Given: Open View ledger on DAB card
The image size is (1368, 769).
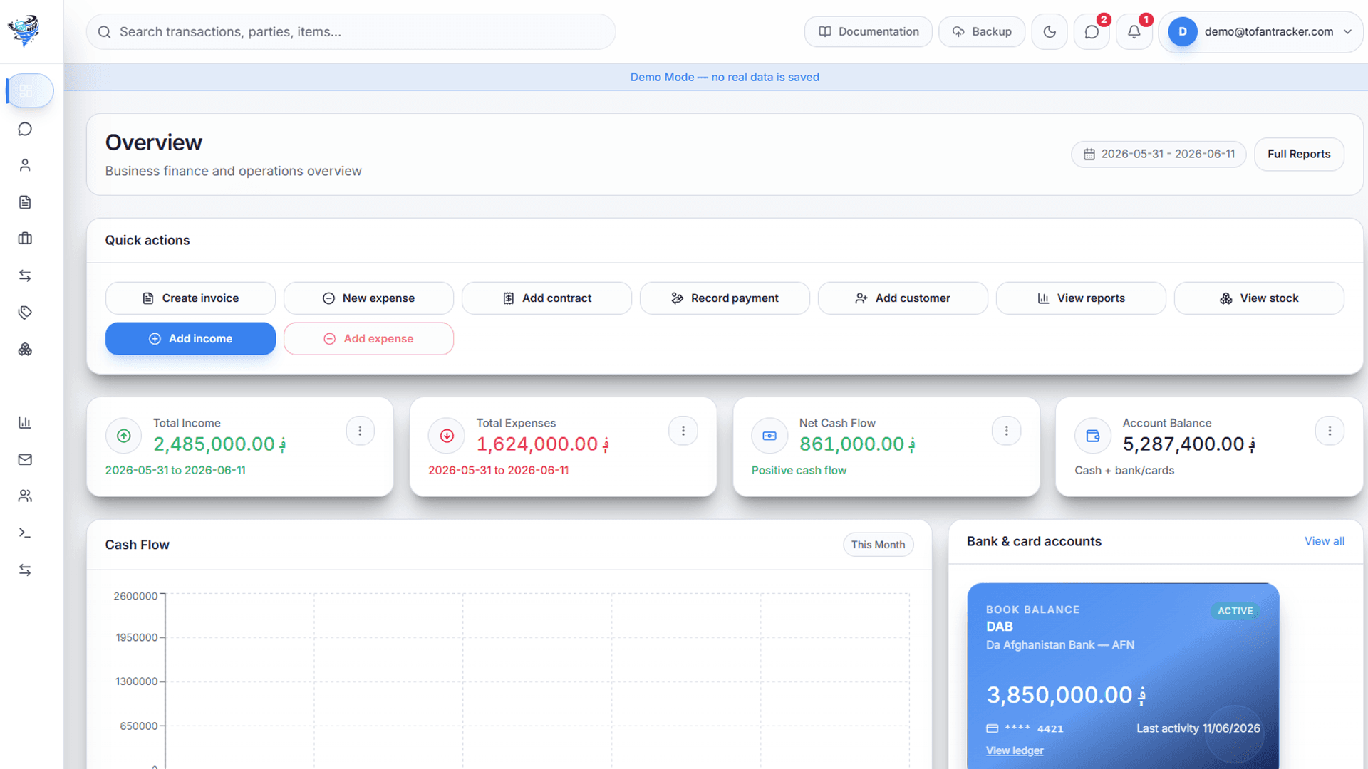Looking at the screenshot, I should (x=1014, y=750).
